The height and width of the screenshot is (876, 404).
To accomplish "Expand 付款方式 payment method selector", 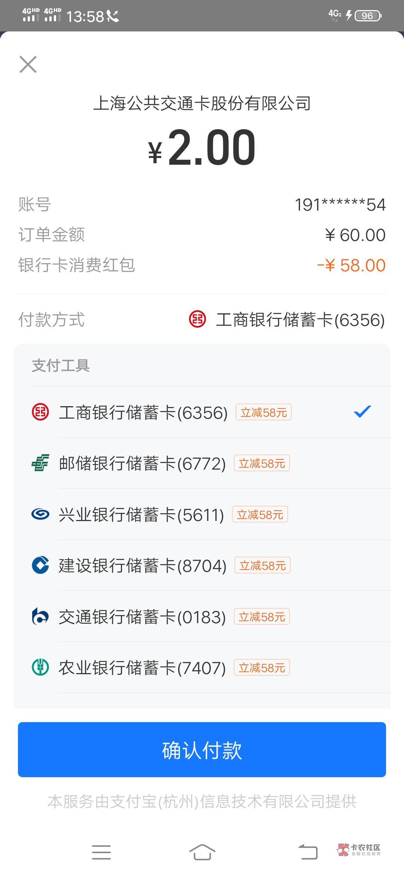I will 202,320.
